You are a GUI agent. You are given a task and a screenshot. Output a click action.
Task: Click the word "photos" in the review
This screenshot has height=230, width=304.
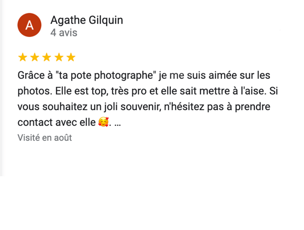(34, 91)
